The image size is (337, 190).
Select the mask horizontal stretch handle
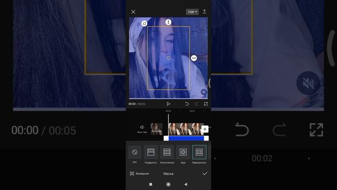[194, 58]
